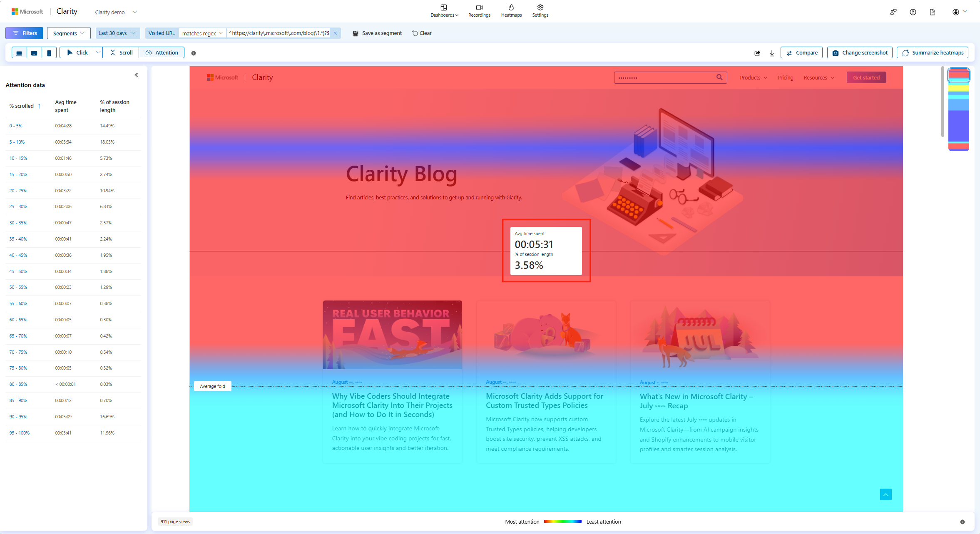
Task: Expand the Segments dropdown
Action: (x=69, y=33)
